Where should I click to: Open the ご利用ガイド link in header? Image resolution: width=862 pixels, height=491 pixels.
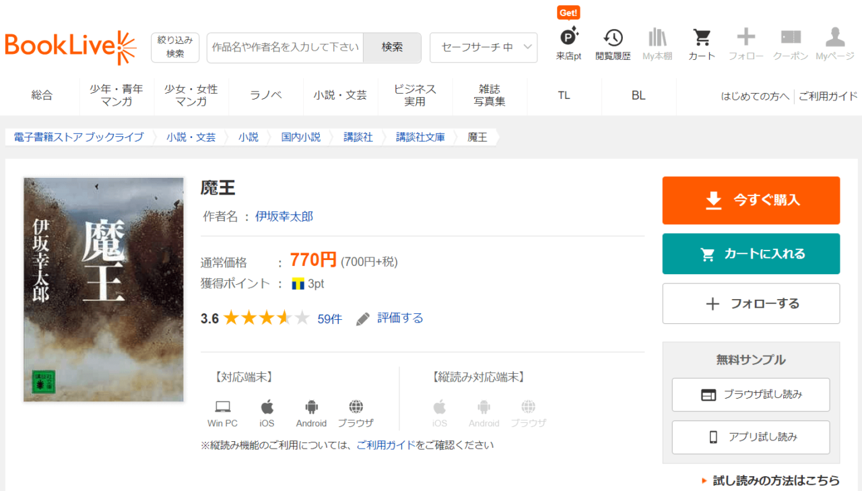[x=828, y=96]
